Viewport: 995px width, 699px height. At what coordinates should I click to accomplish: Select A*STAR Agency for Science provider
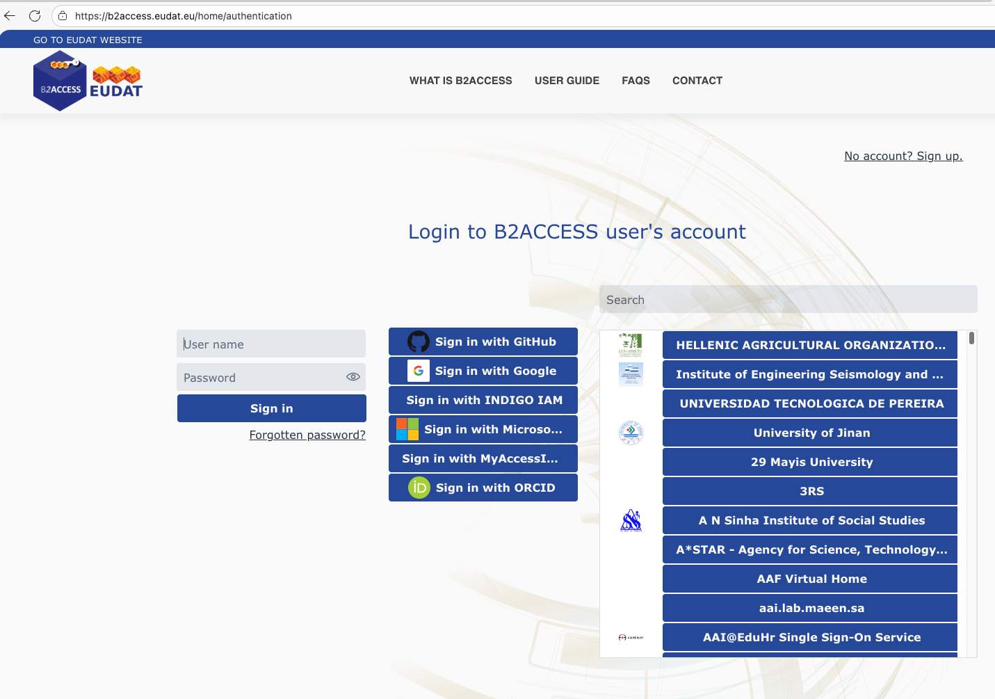(810, 549)
